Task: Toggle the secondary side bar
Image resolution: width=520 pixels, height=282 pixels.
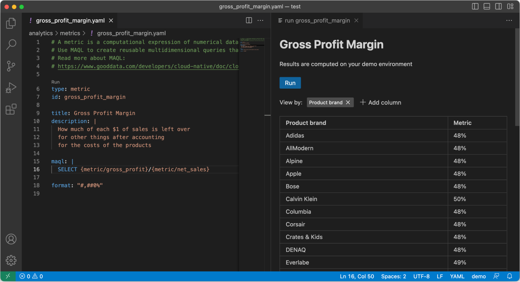Action: [x=499, y=6]
